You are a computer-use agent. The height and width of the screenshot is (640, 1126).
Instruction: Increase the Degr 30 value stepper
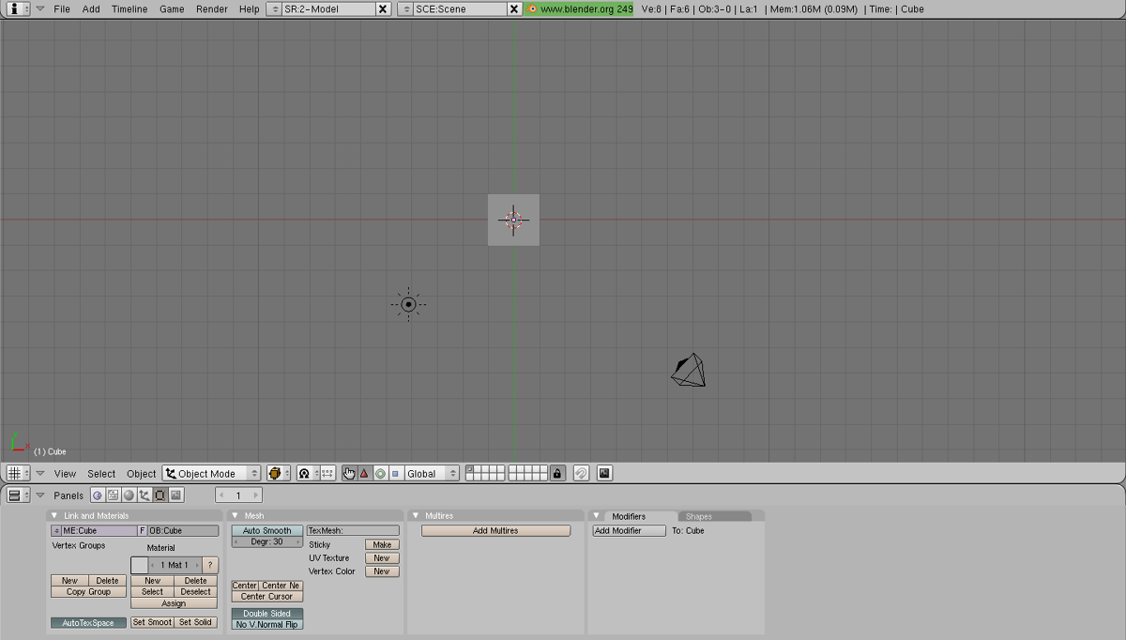click(x=298, y=540)
